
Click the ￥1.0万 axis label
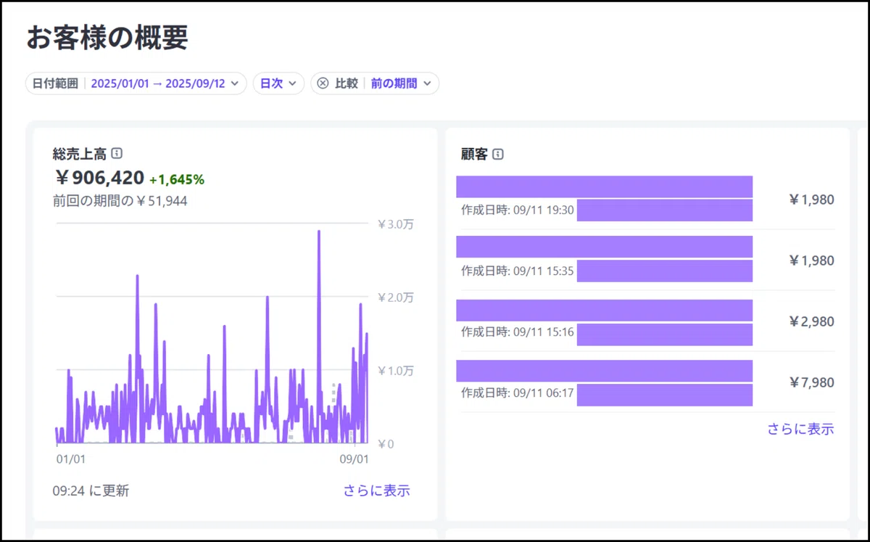[x=396, y=371]
